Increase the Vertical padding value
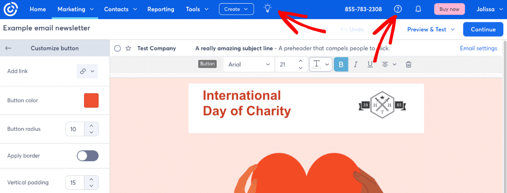This screenshot has height=193, width=507. pos(91,179)
